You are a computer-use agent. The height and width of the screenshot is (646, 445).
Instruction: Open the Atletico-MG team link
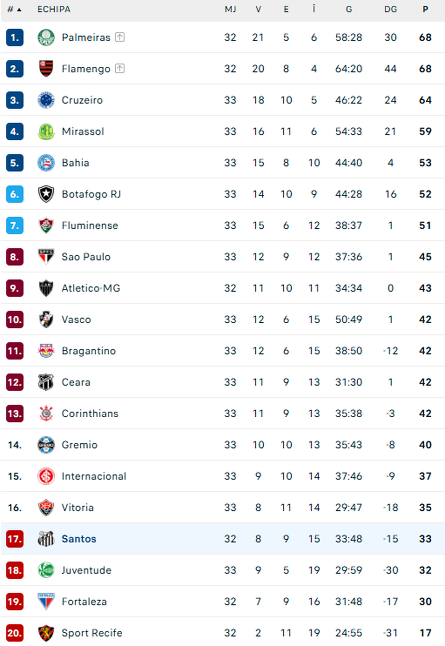pyautogui.click(x=90, y=288)
